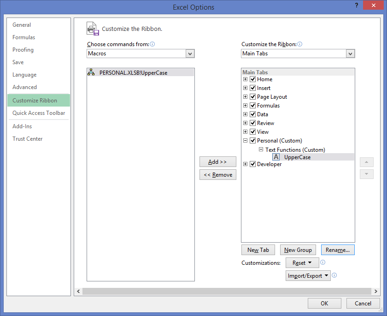This screenshot has height=316, width=387.
Task: Open the Reset dropdown button
Action: 302,262
